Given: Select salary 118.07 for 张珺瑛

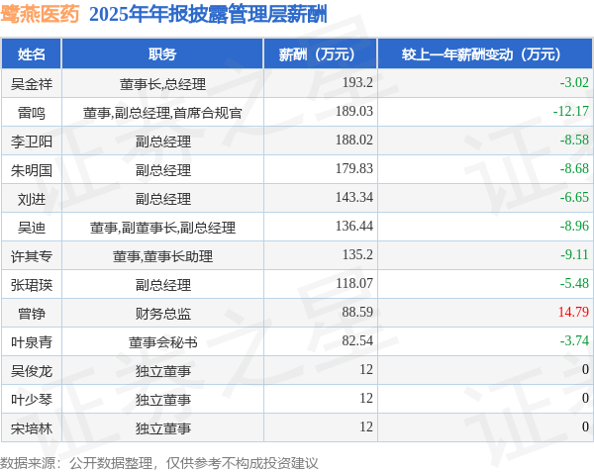Looking at the screenshot, I should (354, 284).
